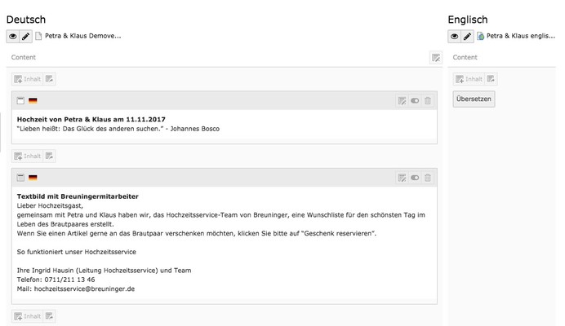This screenshot has height=326, width=565.
Task: Click the edit pencil icon under Deutsch
Action: (x=25, y=37)
